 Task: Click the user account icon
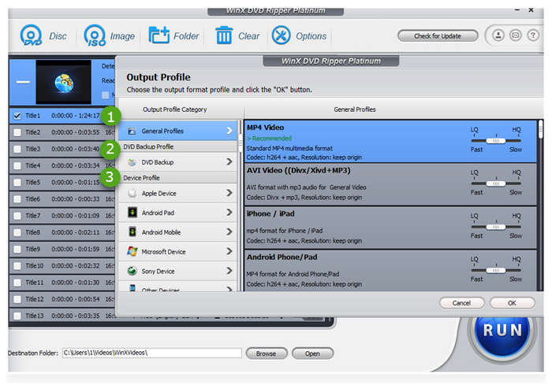click(x=498, y=35)
